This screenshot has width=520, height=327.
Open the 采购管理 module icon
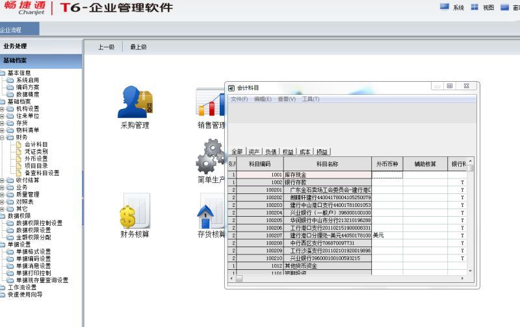(x=135, y=102)
